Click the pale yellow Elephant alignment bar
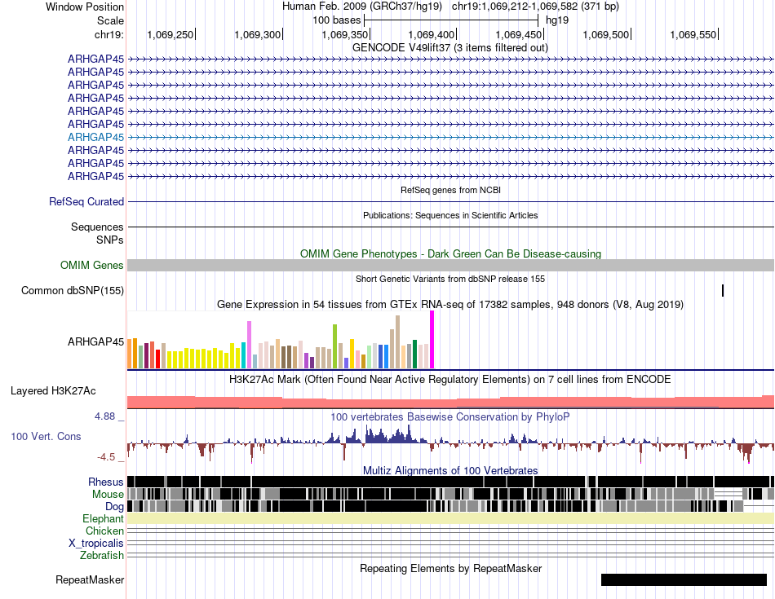Image resolution: width=775 pixels, height=599 pixels. (450, 518)
